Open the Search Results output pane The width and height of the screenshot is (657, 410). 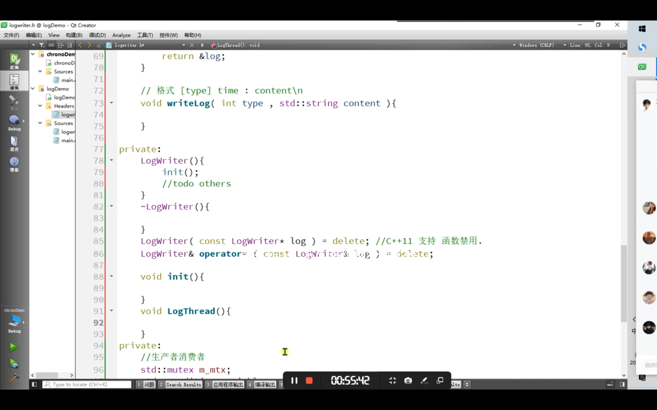tap(183, 385)
